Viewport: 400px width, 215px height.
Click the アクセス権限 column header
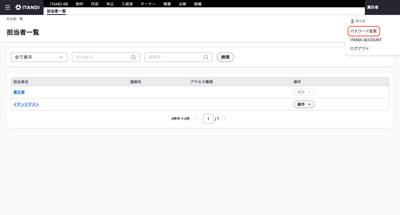(x=202, y=82)
